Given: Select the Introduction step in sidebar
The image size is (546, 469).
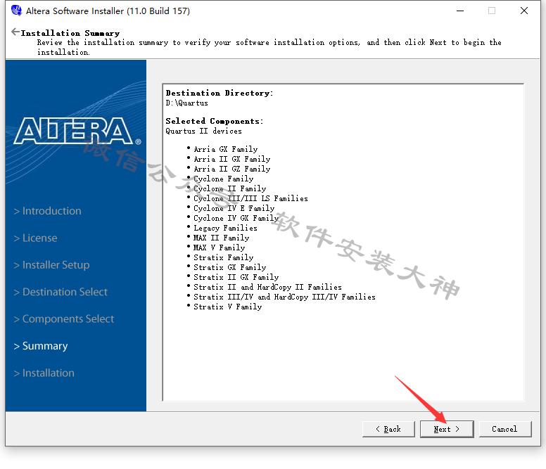Looking at the screenshot, I should tap(47, 211).
